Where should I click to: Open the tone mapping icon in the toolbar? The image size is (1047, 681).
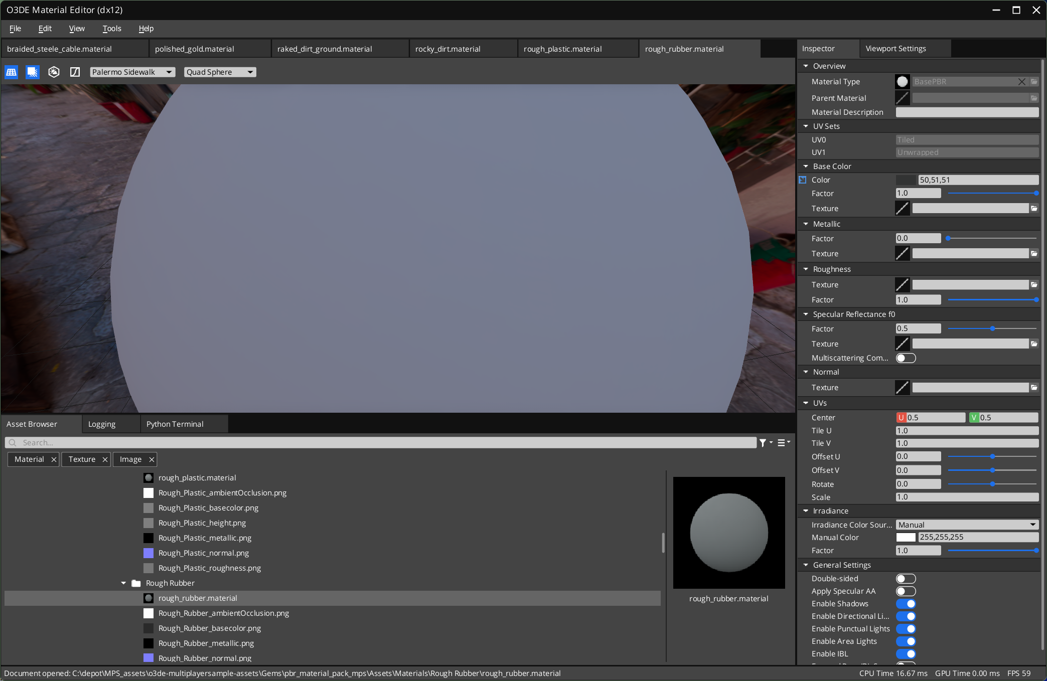75,72
